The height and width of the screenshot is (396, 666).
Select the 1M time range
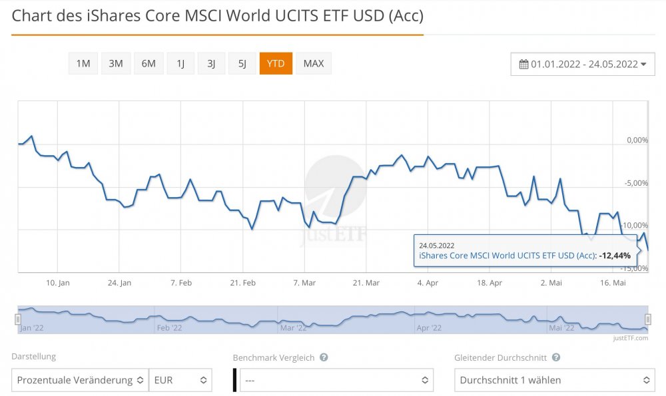(x=83, y=64)
